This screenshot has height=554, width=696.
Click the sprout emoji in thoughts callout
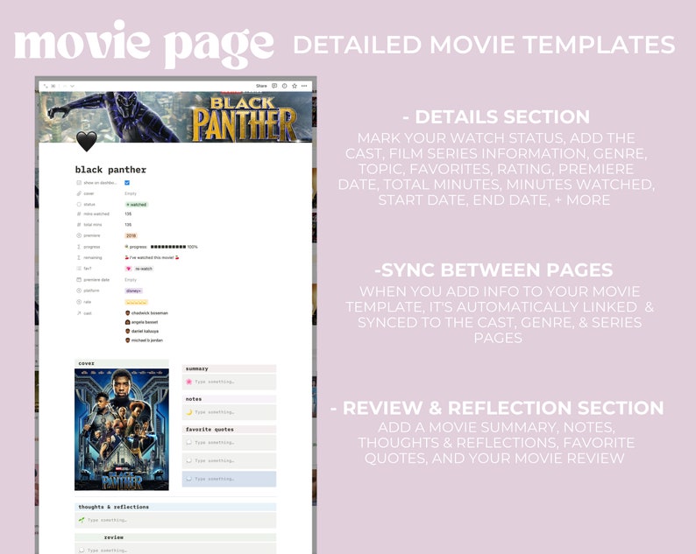click(82, 520)
